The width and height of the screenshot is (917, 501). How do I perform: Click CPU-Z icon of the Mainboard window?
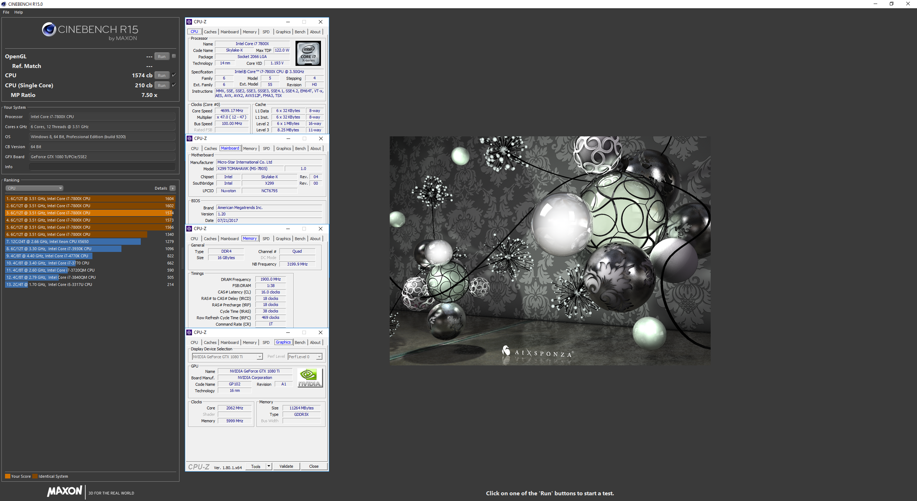[189, 138]
